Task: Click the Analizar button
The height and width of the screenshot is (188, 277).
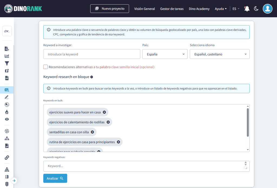Action: (x=55, y=178)
